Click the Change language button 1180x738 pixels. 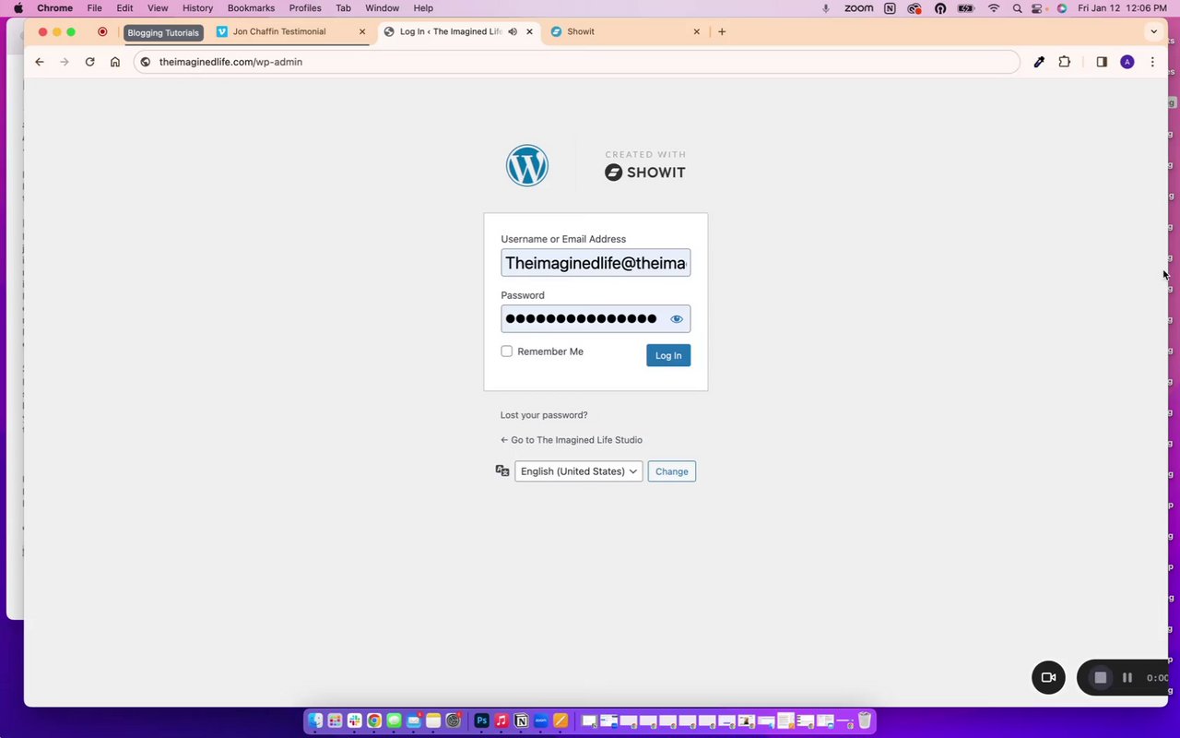[x=672, y=471]
